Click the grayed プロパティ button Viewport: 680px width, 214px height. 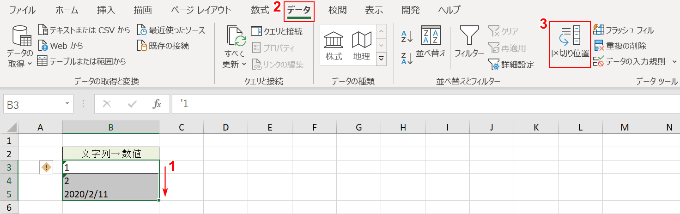[273, 48]
